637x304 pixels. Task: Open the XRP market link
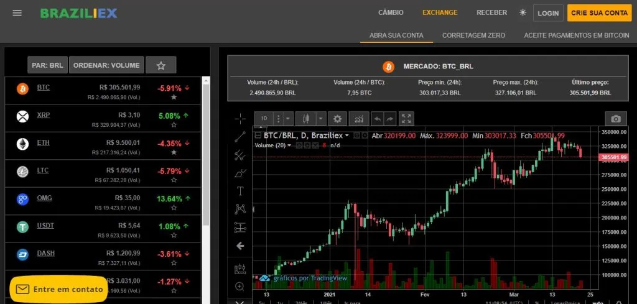click(x=44, y=115)
